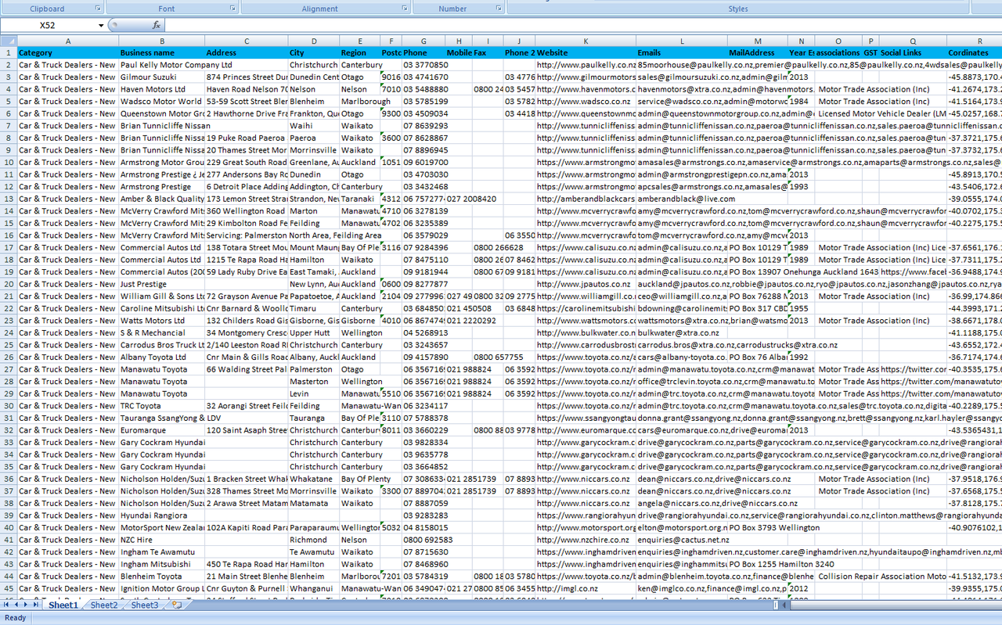Click into the formula bar

pyautogui.click(x=583, y=26)
